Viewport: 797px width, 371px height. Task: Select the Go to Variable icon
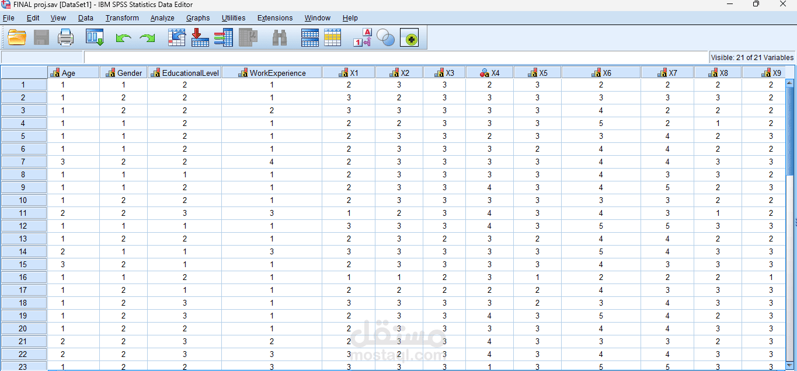pyautogui.click(x=200, y=38)
